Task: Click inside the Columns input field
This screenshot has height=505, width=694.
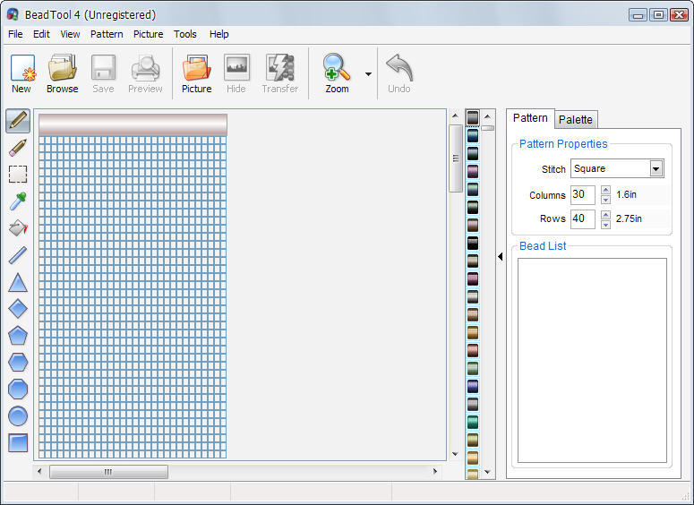Action: click(582, 194)
